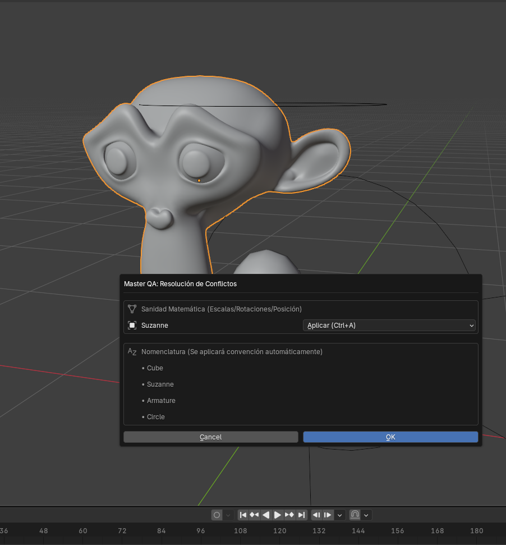Step back one frame with the bar-arrow icon
This screenshot has width=506, height=545.
316,515
